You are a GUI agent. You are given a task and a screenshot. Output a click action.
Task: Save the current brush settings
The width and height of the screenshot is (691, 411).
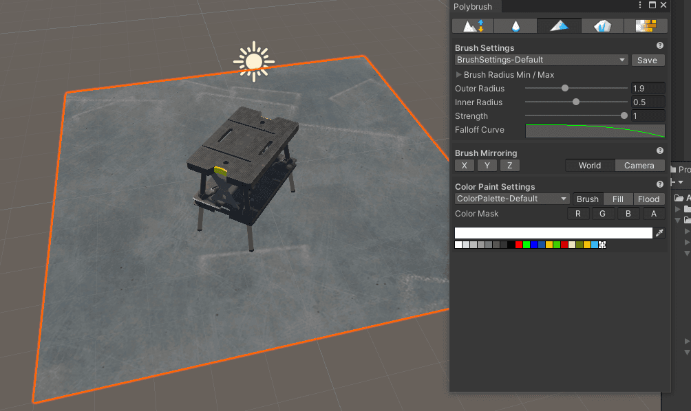tap(648, 60)
